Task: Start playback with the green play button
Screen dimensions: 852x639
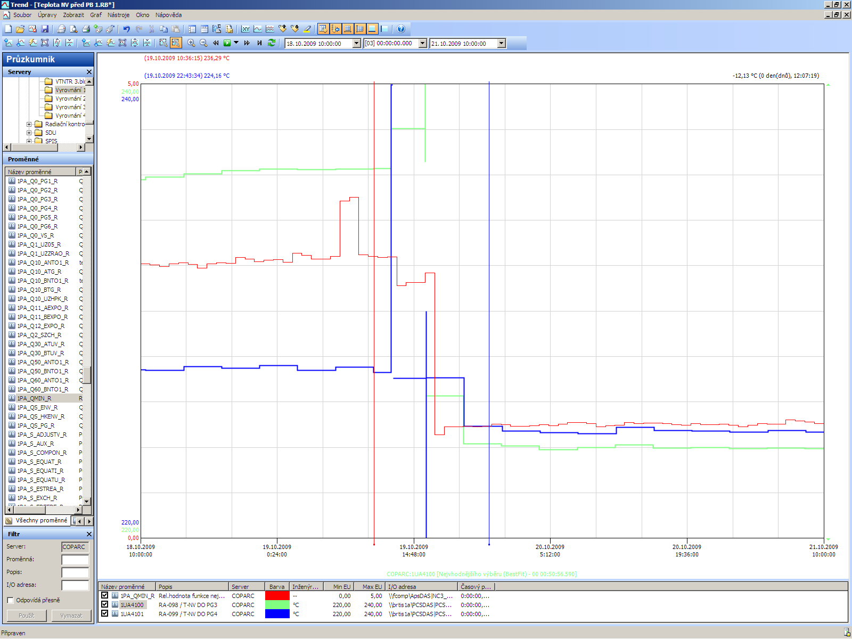Action: tap(227, 43)
